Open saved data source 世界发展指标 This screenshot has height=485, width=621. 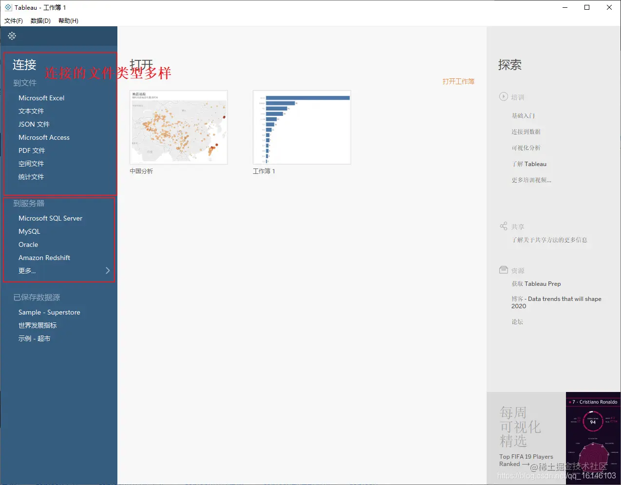coord(38,325)
